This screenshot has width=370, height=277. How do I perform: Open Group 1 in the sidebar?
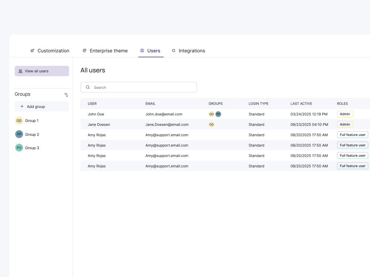pyautogui.click(x=27, y=121)
